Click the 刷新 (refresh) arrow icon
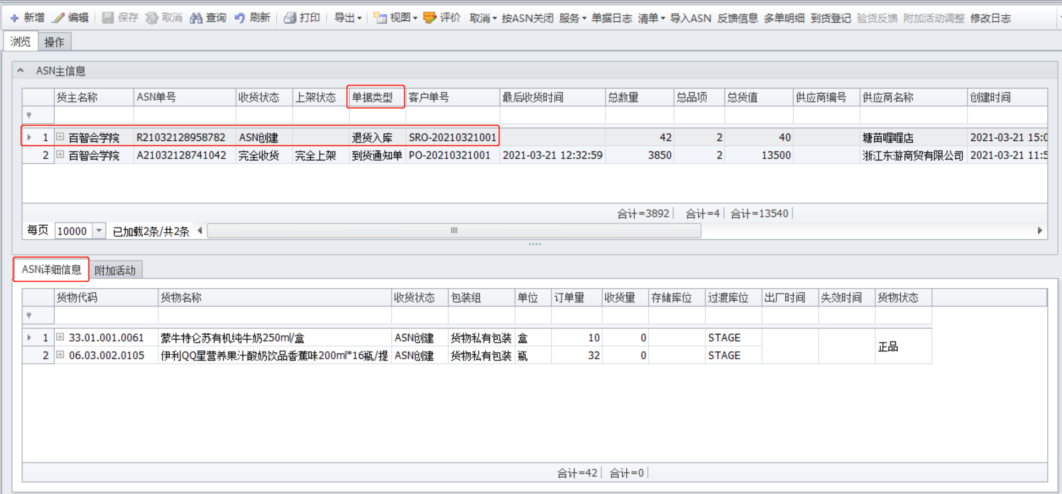 [x=240, y=18]
